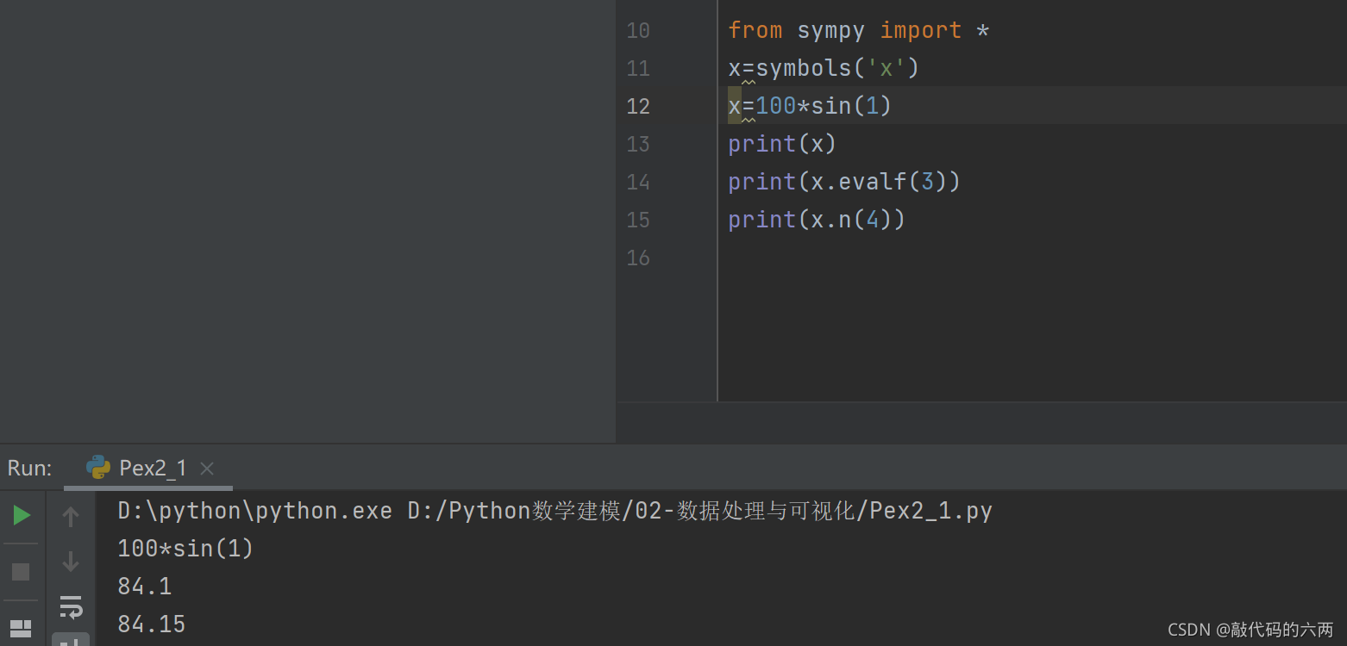
Task: Select the output value 84.15
Action: [x=151, y=624]
